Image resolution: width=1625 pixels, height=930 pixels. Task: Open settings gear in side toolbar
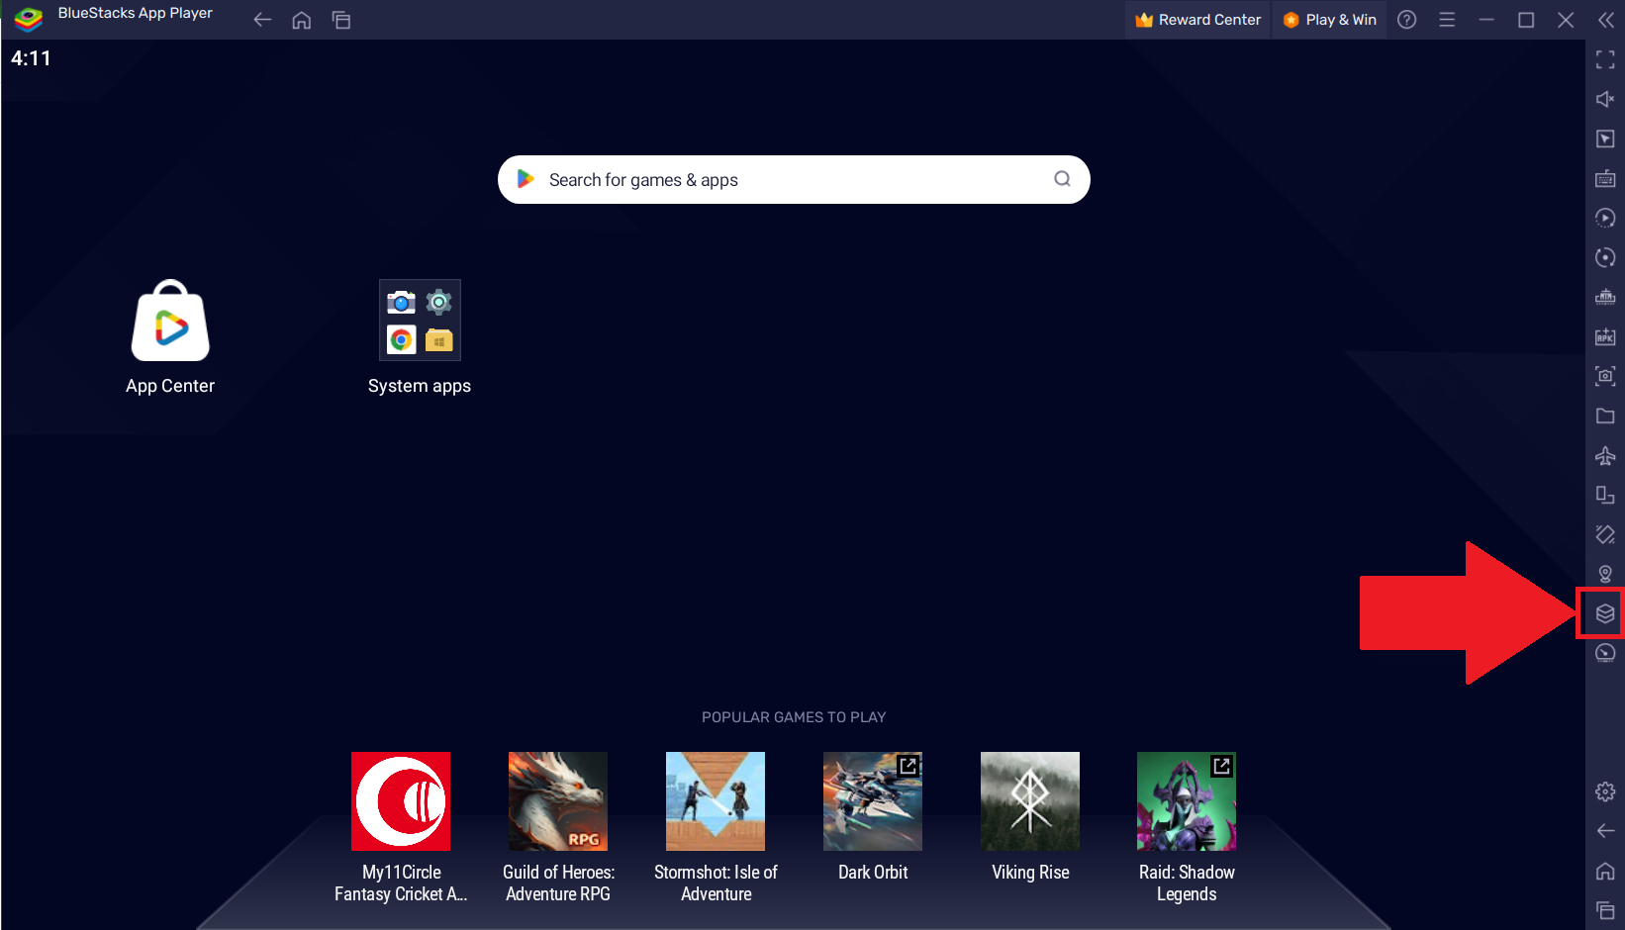1605,791
